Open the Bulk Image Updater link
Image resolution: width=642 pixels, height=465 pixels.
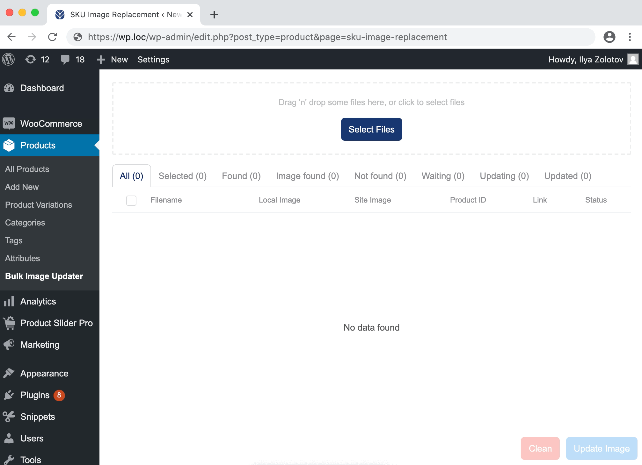[x=44, y=276]
